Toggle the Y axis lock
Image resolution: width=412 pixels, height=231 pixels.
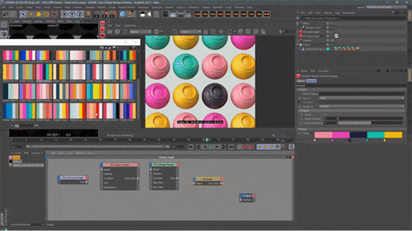(72, 14)
